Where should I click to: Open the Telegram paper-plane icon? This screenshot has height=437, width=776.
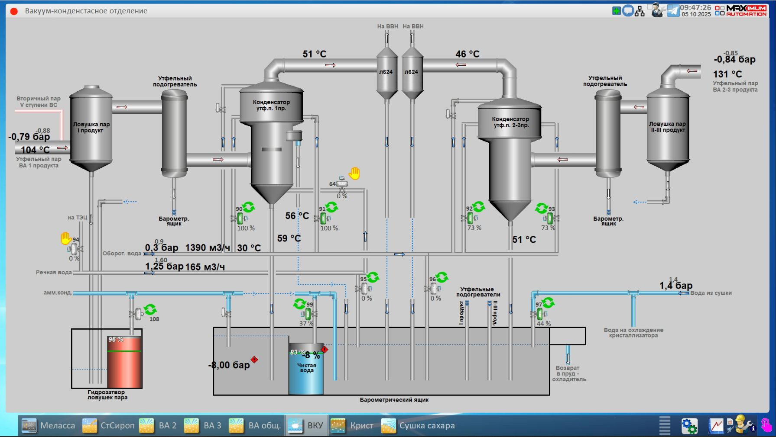[x=673, y=10]
